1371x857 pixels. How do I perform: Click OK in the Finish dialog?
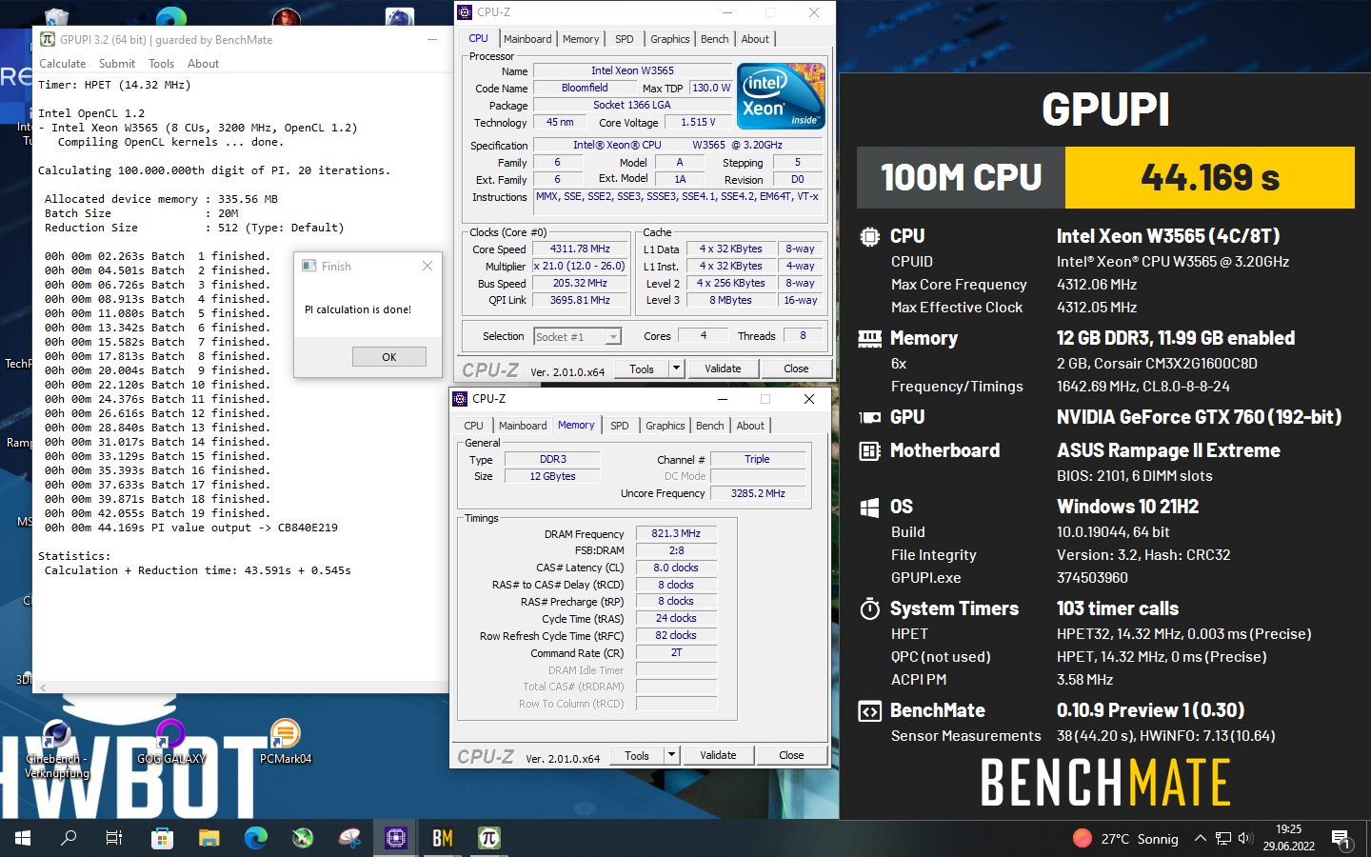388,357
